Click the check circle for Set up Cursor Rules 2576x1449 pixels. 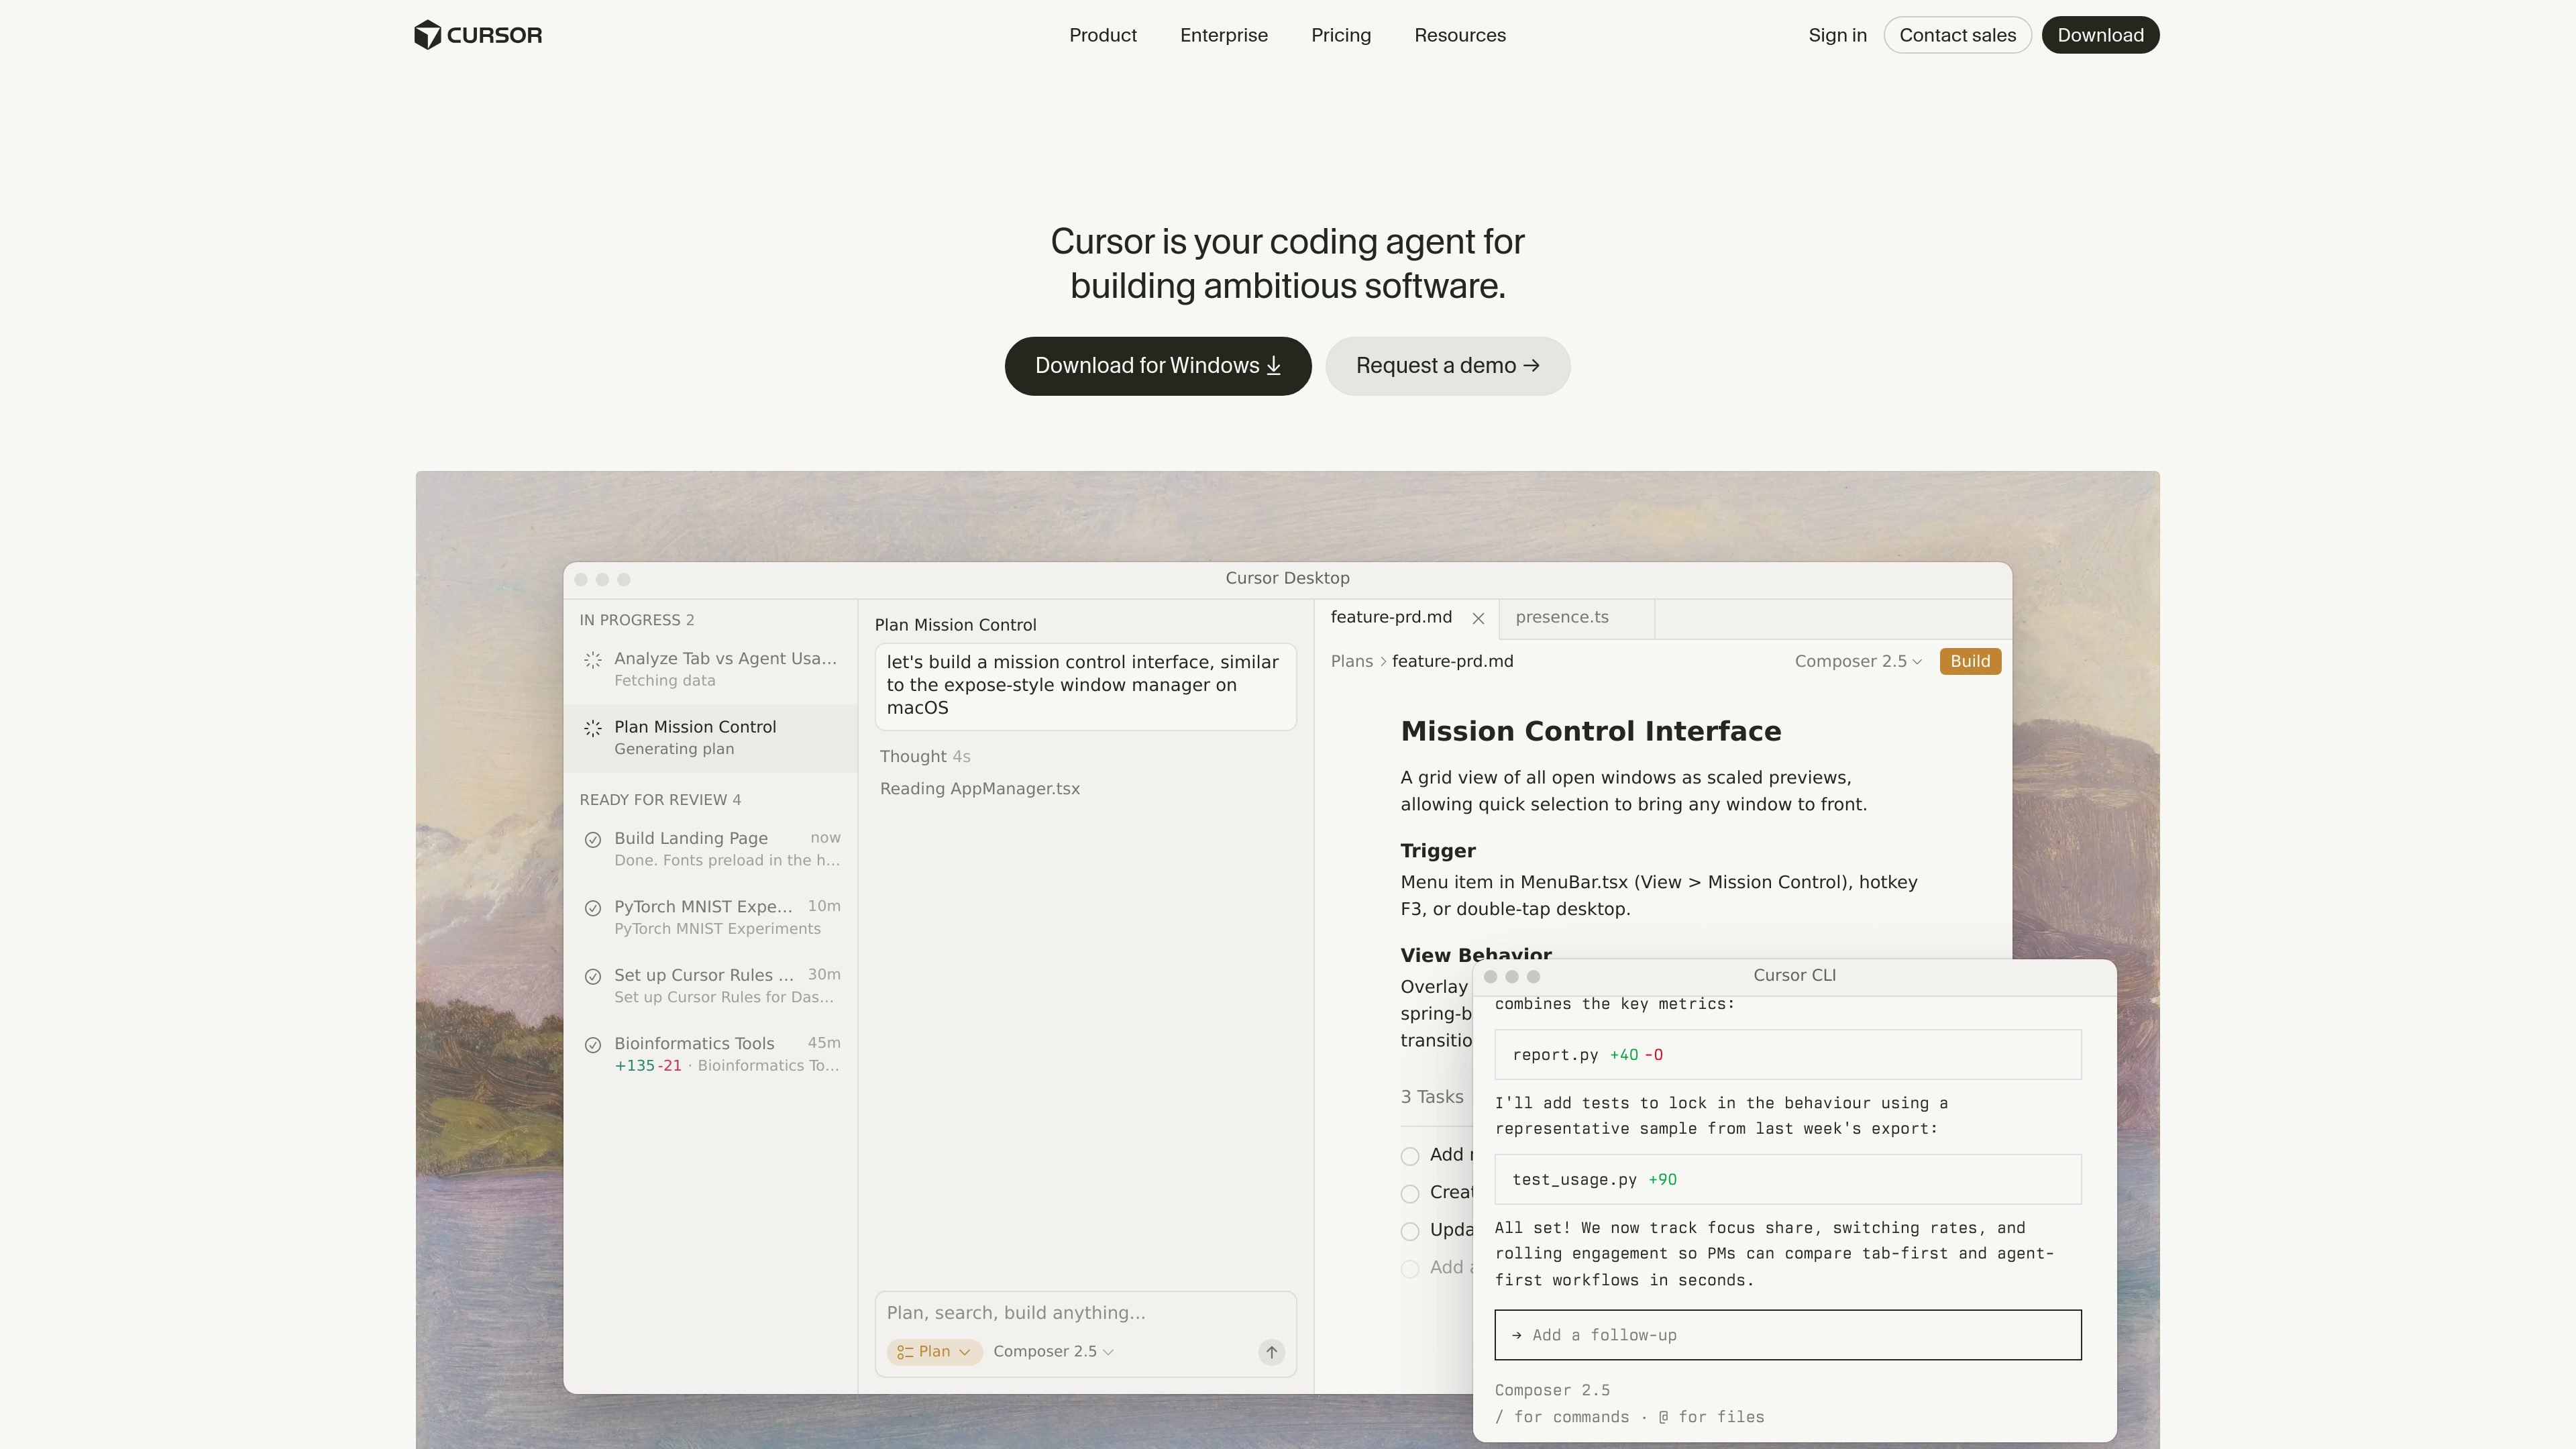point(593,976)
